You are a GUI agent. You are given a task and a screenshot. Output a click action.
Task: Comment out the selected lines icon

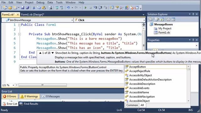pyautogui.click(x=57, y=8)
